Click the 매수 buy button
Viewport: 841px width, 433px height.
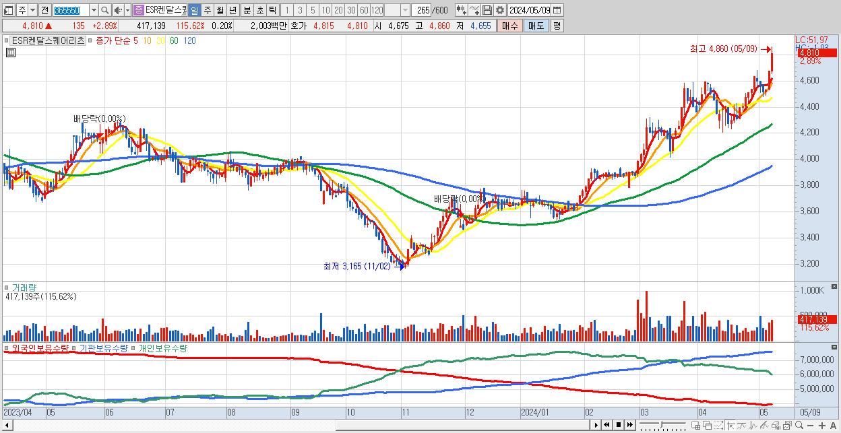[510, 26]
